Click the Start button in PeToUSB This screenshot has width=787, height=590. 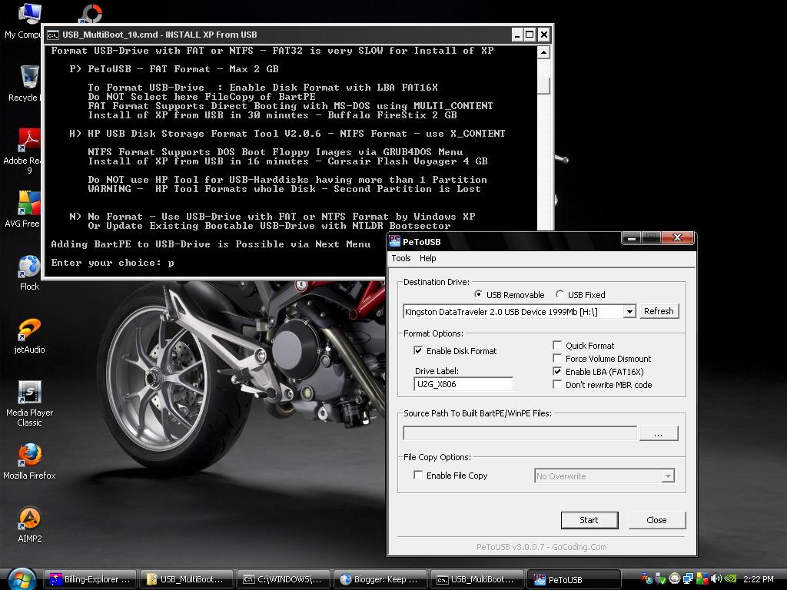pos(589,520)
